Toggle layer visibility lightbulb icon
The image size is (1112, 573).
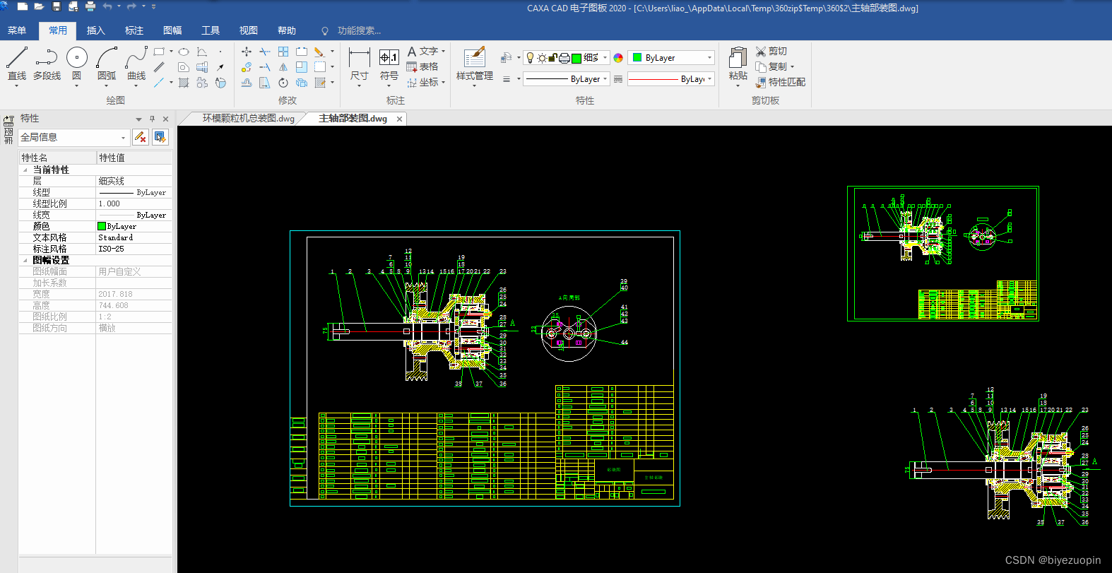pyautogui.click(x=530, y=58)
